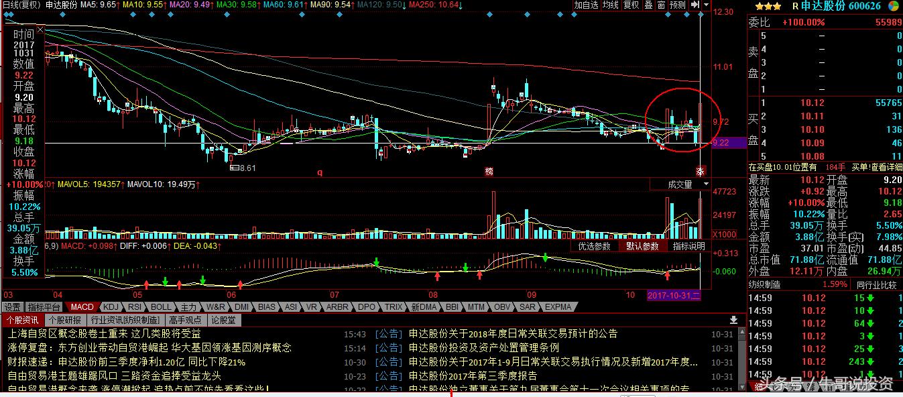Open the 2017-10-31 date dropdown below the chart

[x=674, y=295]
